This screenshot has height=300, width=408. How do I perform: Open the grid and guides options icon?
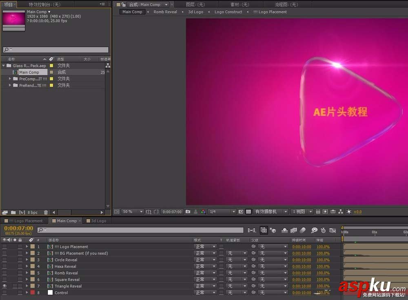point(149,212)
